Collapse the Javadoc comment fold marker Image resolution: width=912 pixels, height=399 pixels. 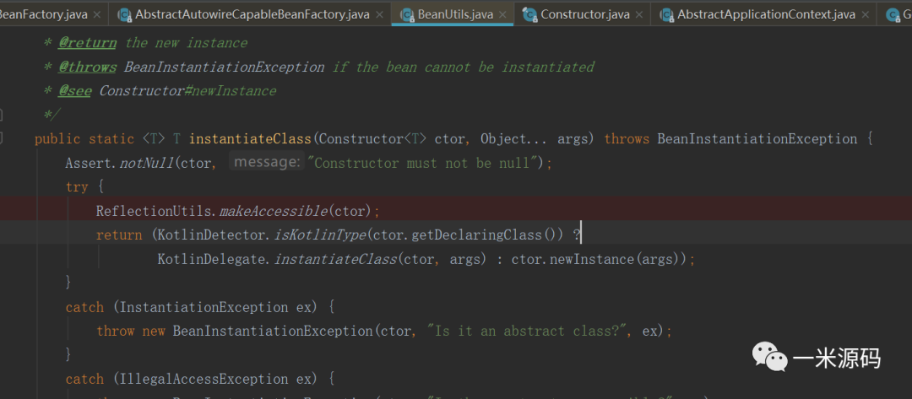(3, 114)
